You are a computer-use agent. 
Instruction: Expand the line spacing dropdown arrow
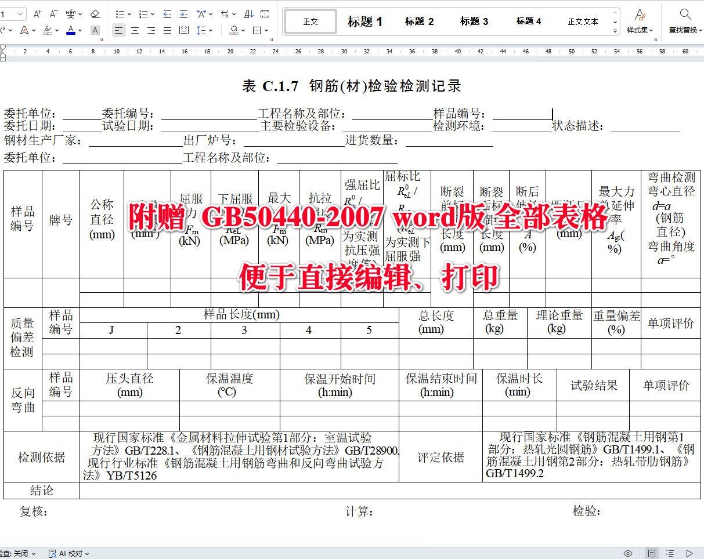210,30
